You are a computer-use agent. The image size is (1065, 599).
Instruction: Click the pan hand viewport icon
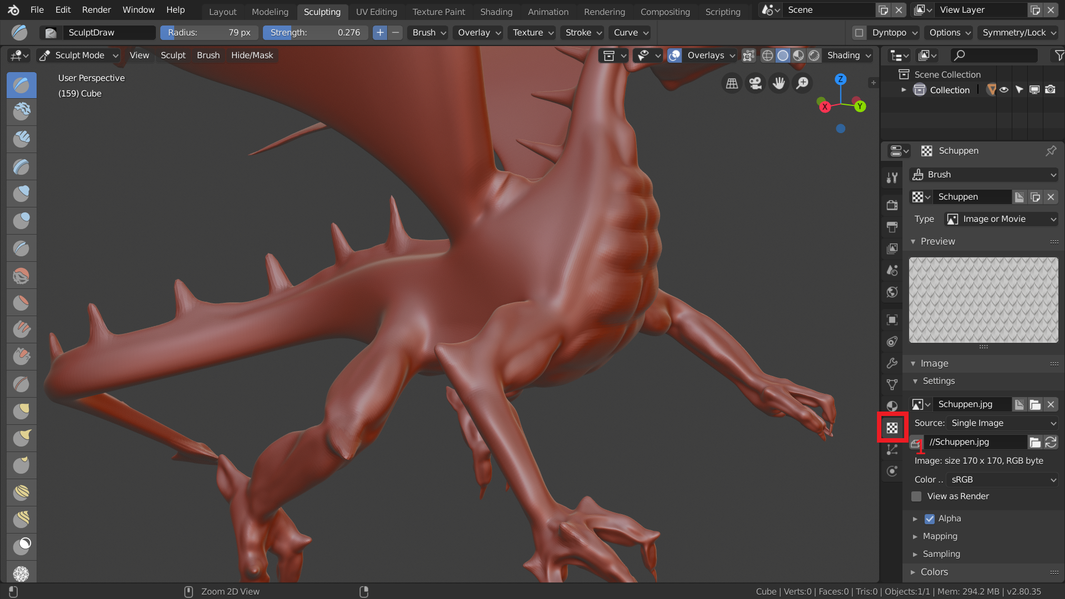[x=779, y=83]
